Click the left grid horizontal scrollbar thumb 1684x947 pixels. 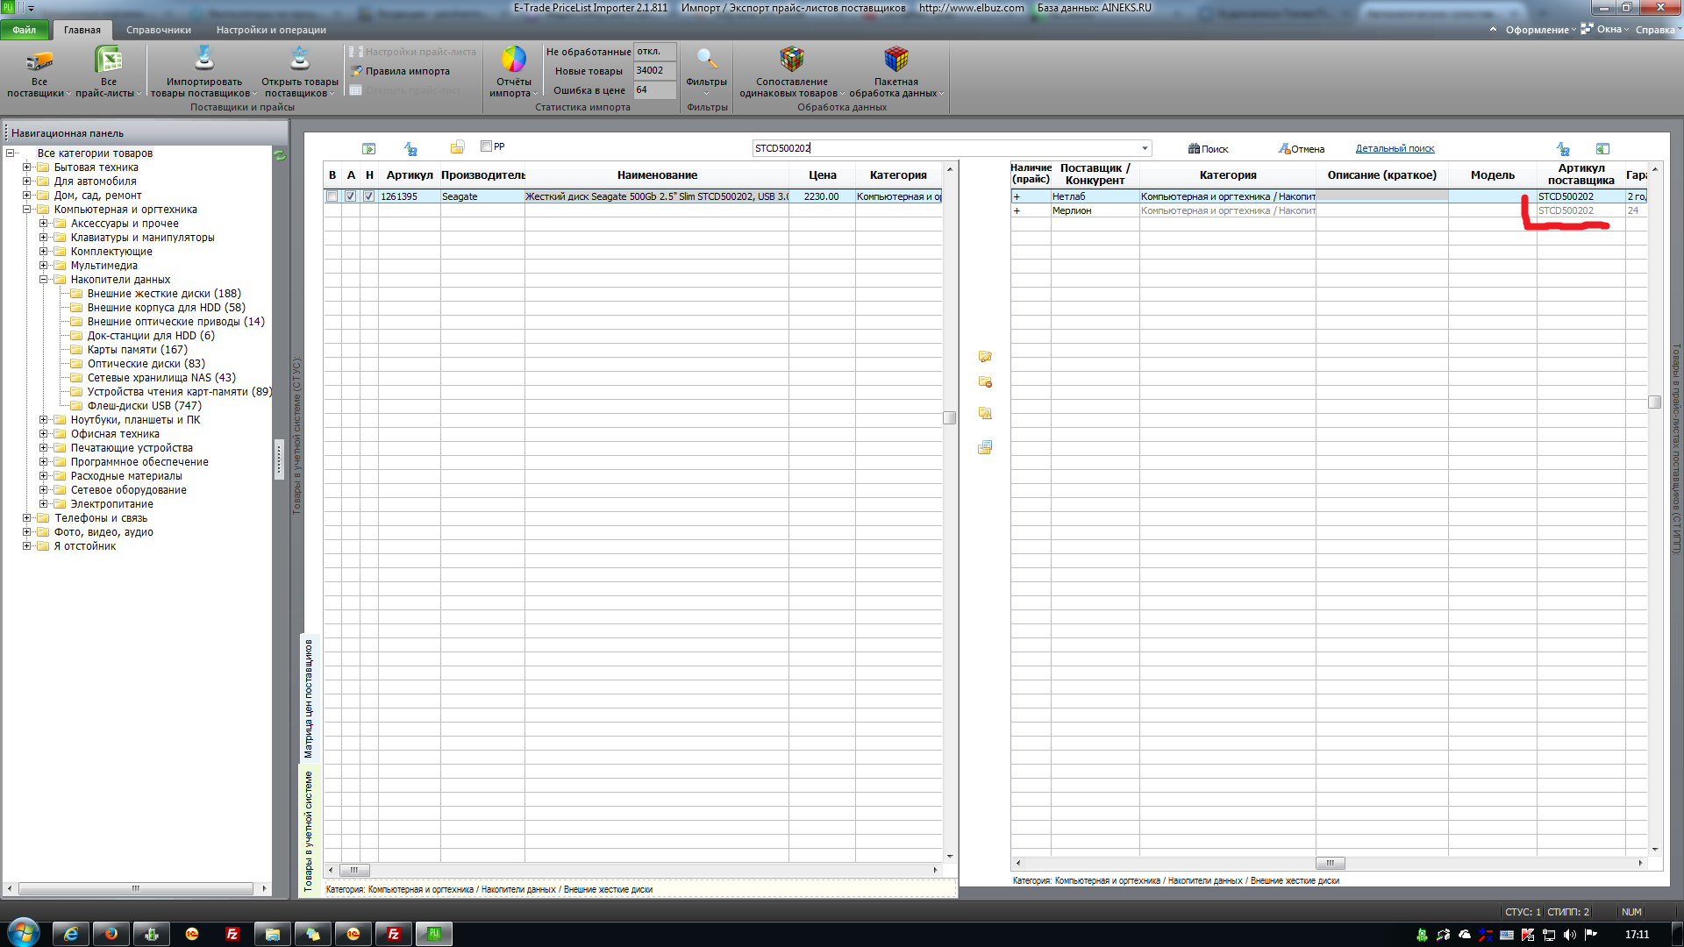coord(354,871)
